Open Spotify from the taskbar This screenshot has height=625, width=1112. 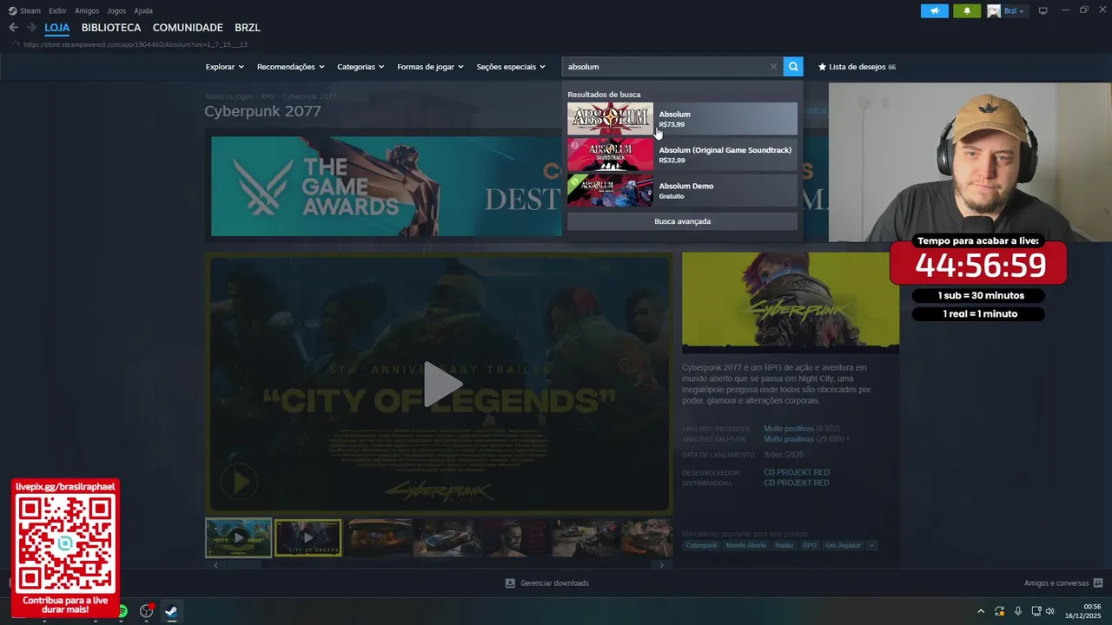pyautogui.click(x=122, y=611)
